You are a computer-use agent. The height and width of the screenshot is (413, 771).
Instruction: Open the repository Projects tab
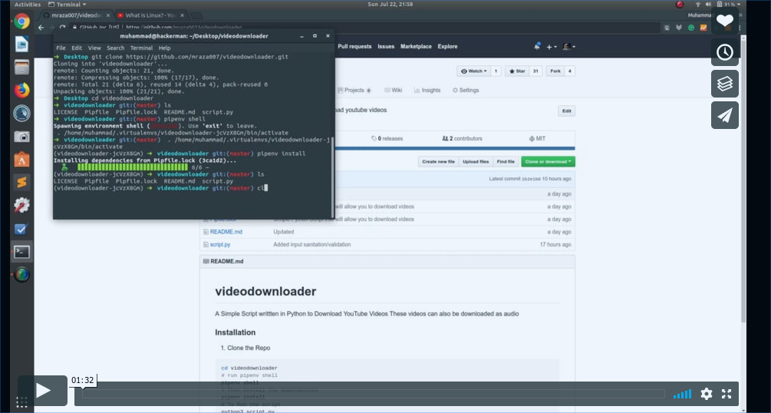[354, 90]
